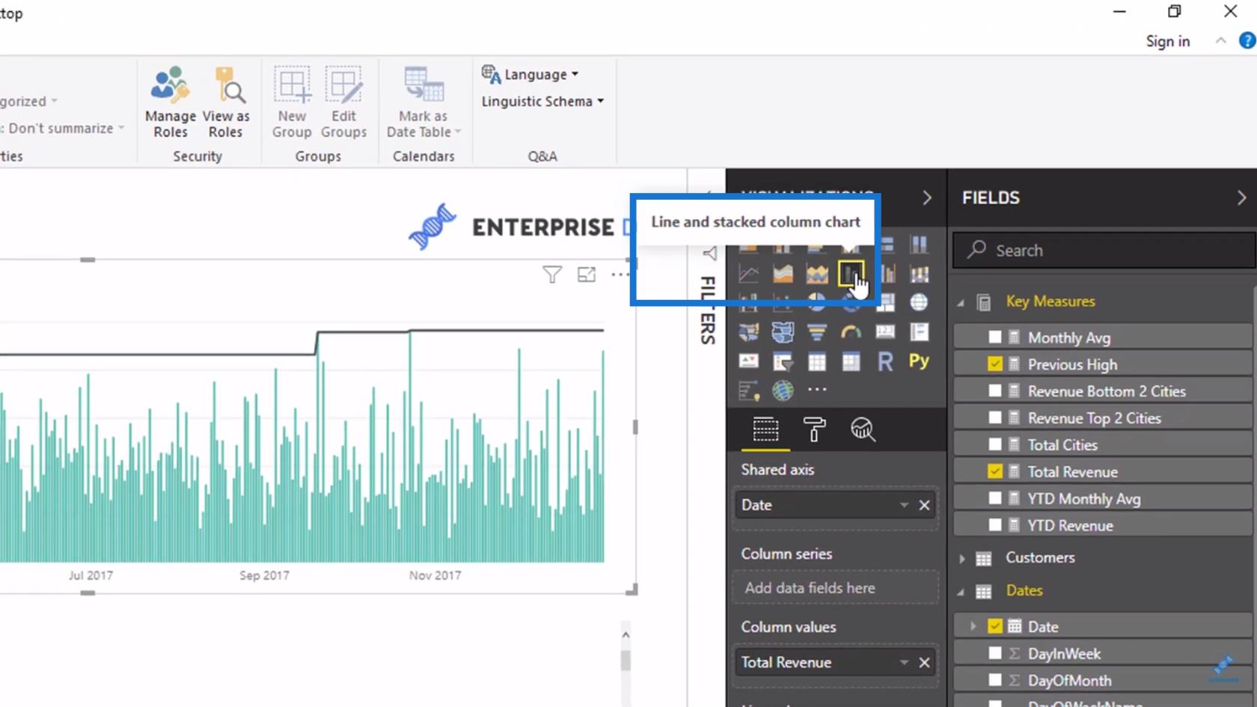Check the Total Cities measure
The height and width of the screenshot is (707, 1257).
[x=994, y=445]
